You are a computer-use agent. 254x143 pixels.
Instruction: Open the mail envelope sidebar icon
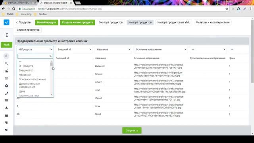[x=6, y=116]
